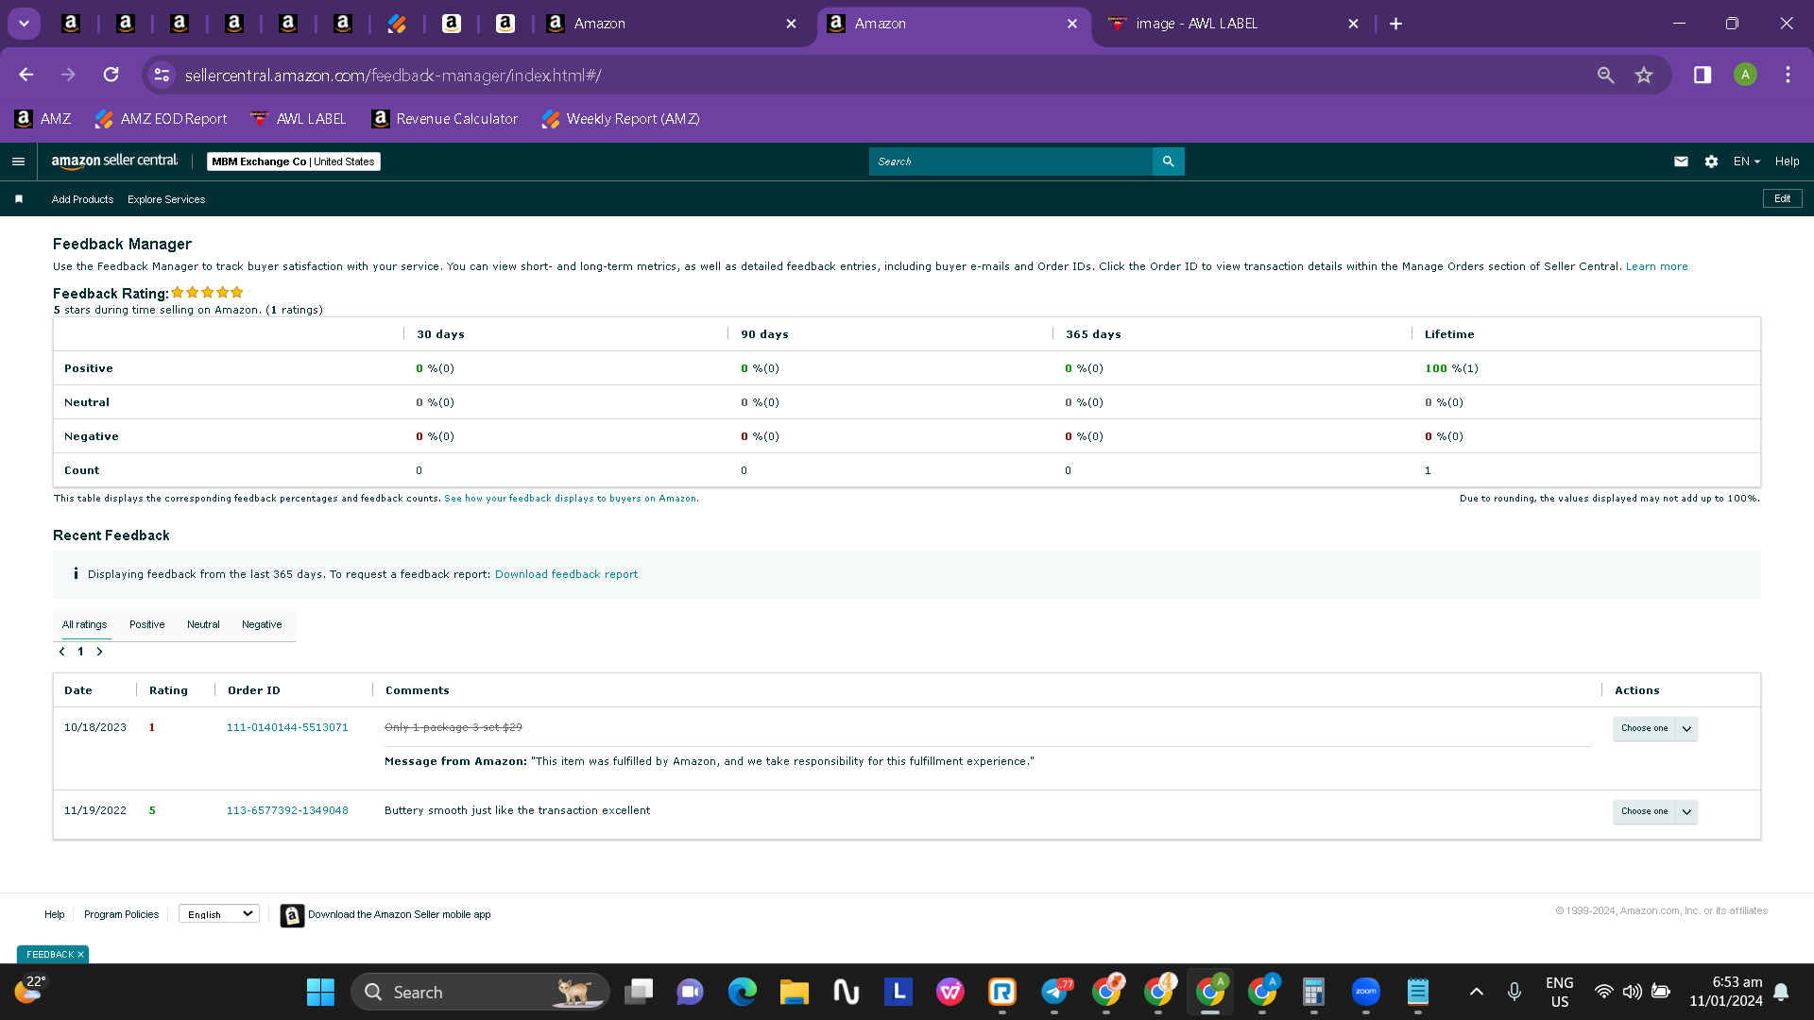
Task: Open Calculator from the taskbar
Action: click(x=1313, y=992)
